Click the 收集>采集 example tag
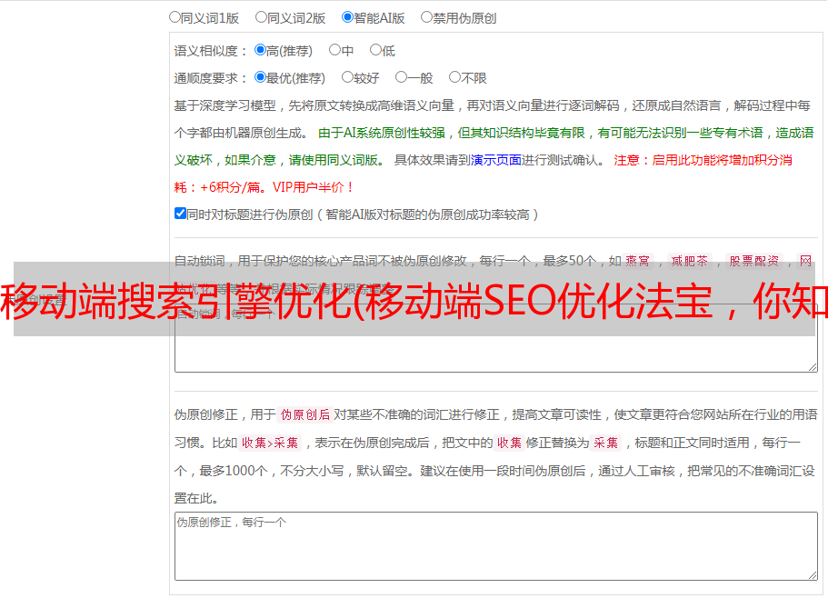 [x=270, y=443]
